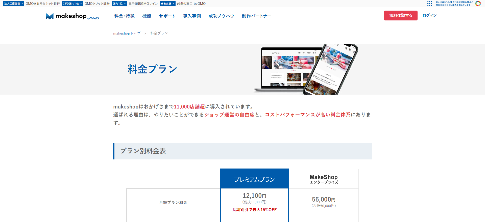Open the 機能 menu
485x222 pixels.
click(x=147, y=16)
